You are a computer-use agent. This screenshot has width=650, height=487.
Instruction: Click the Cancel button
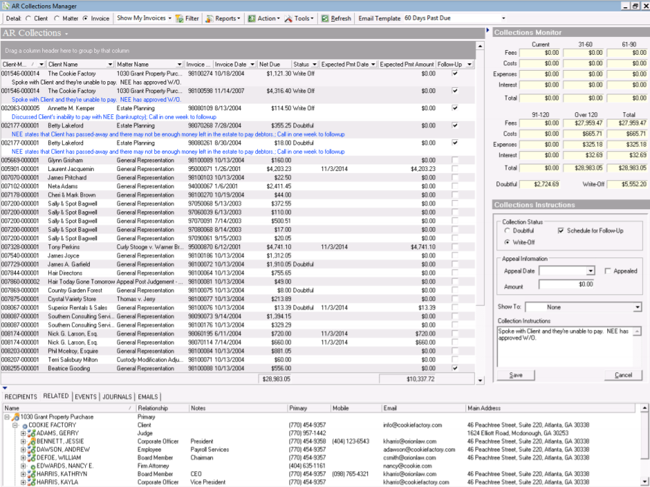(623, 375)
